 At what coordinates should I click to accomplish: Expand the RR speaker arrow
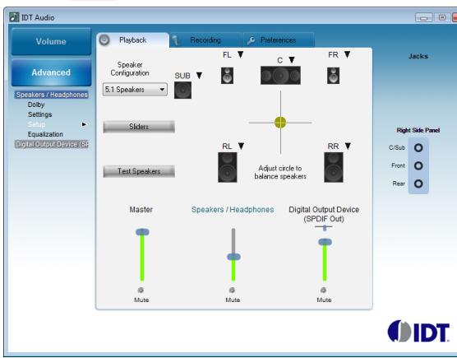click(x=348, y=146)
